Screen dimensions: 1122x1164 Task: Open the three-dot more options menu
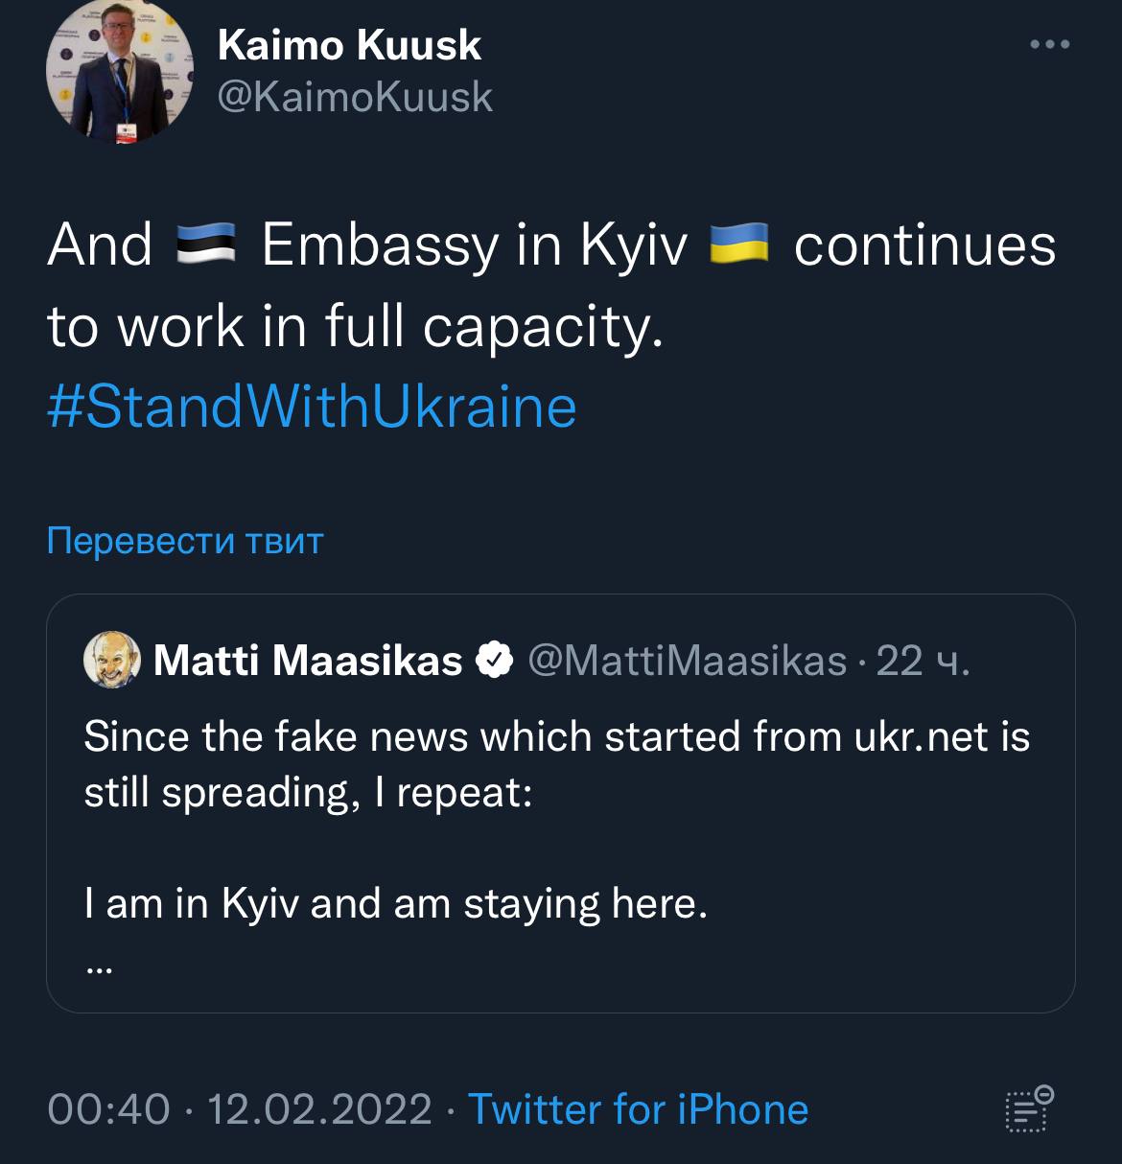pos(1049,44)
